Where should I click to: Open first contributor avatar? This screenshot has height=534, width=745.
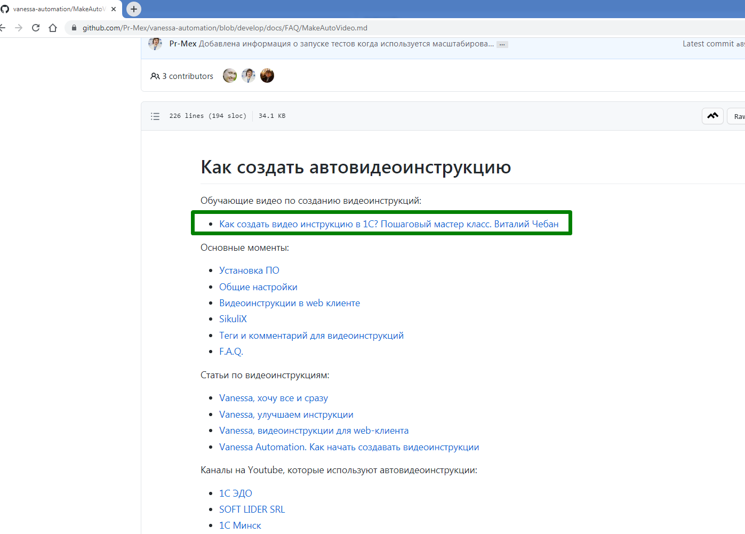(x=230, y=76)
